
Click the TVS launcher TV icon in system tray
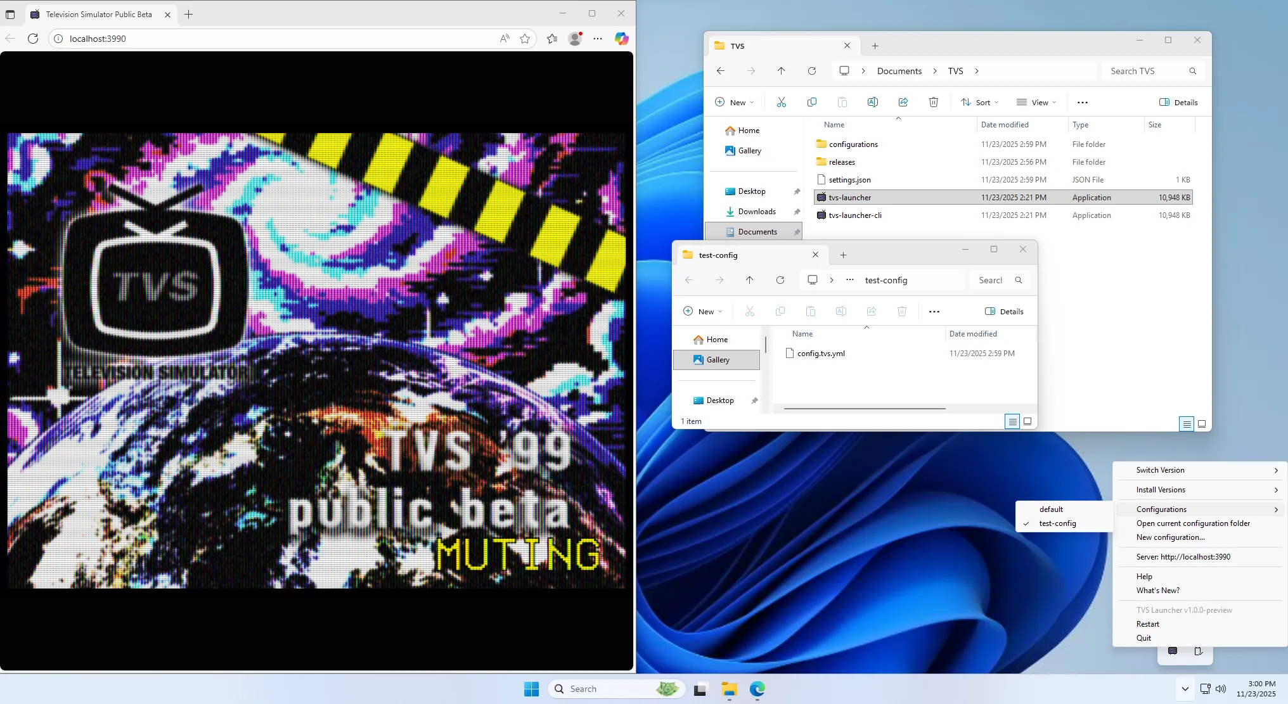[x=1172, y=651]
